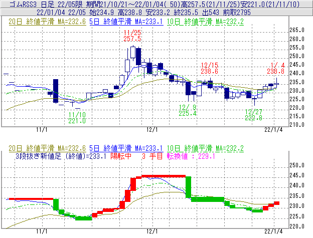Click the 22/1/4 date label under top chart
Viewport: 313px width, 238px height.
(273, 130)
